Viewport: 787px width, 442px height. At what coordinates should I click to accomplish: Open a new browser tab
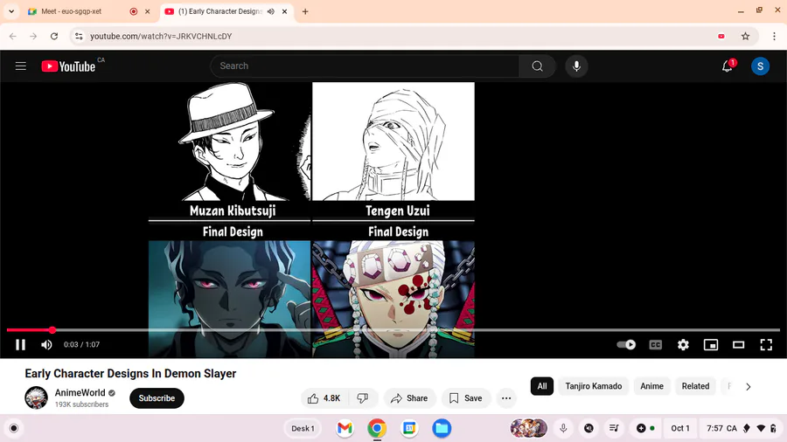[x=305, y=11]
